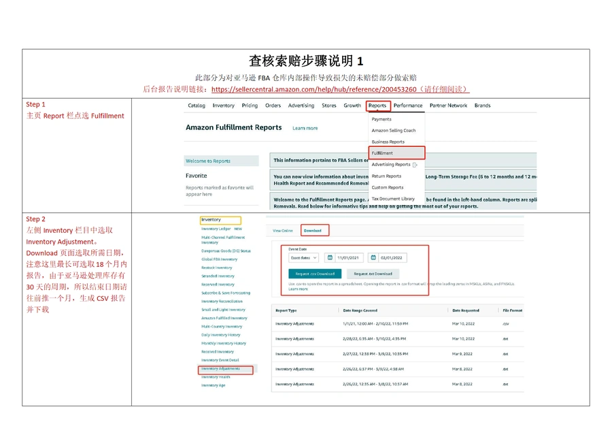The height and width of the screenshot is (433, 612).
Task: Open Inventory Age report link
Action: pyautogui.click(x=213, y=385)
